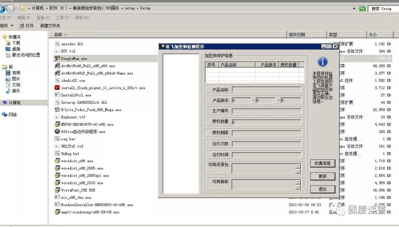
Task: Select the vcredist_x86_2010.exe file name
Action: (x=82, y=183)
